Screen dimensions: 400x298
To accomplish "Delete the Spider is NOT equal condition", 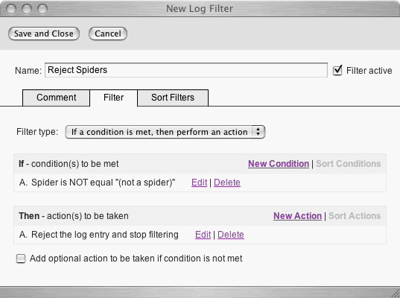I will click(x=227, y=183).
